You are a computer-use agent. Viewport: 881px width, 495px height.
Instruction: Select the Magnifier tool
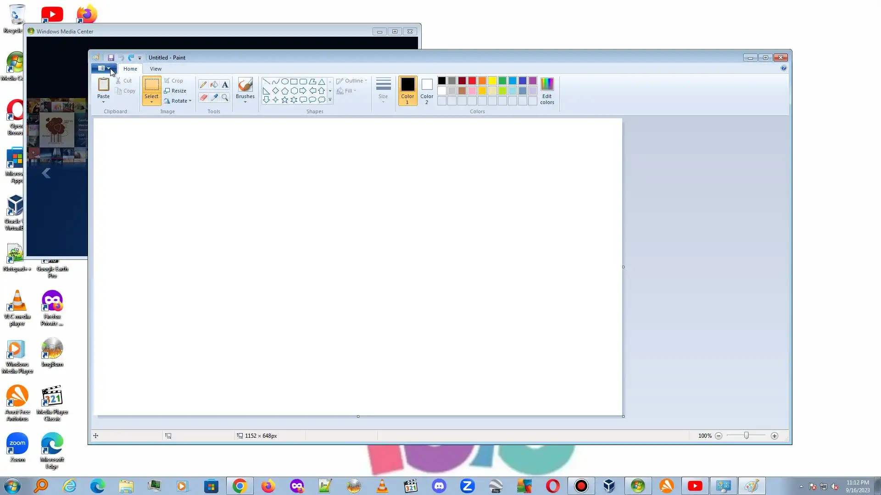(225, 97)
